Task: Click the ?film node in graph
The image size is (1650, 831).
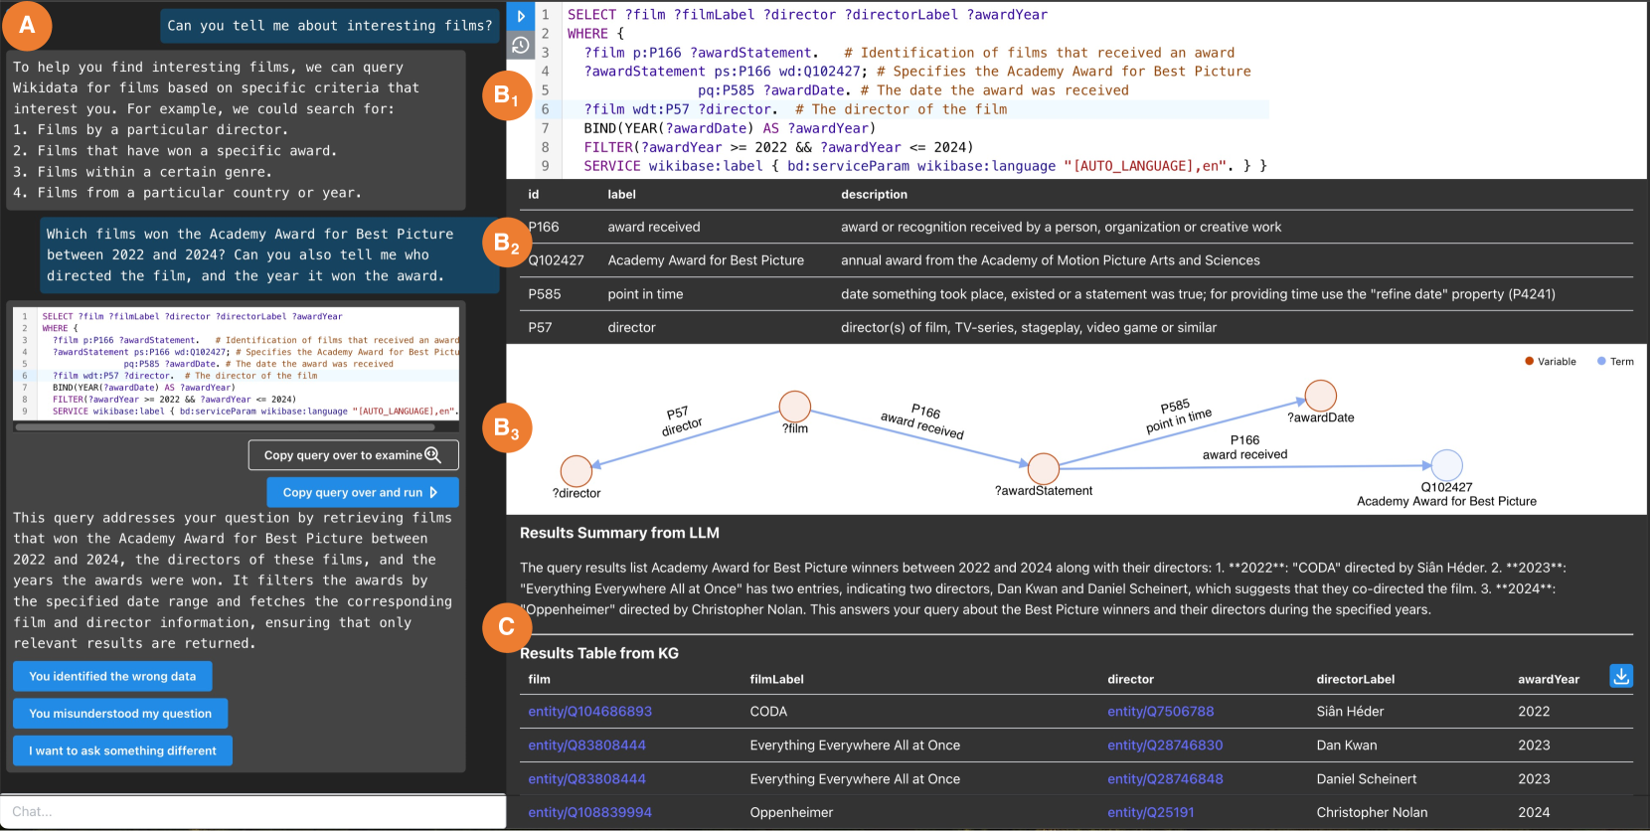Action: coord(794,407)
